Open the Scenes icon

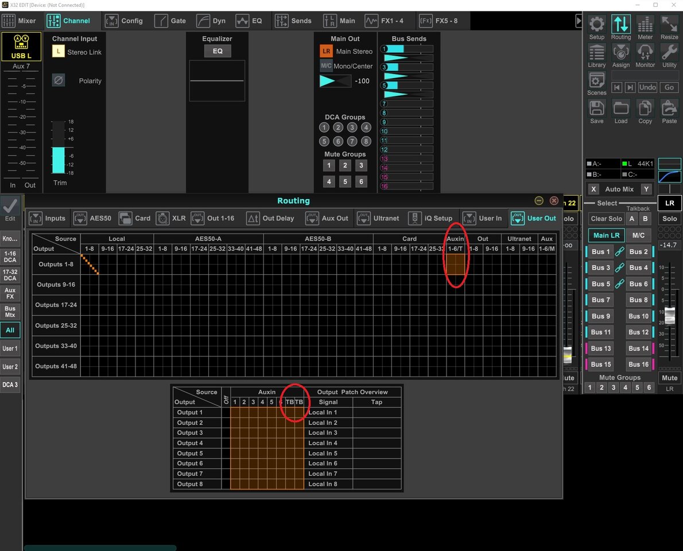tap(597, 80)
